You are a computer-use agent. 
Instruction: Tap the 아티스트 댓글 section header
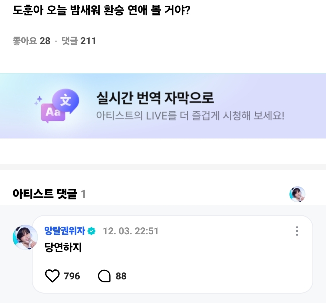45,194
